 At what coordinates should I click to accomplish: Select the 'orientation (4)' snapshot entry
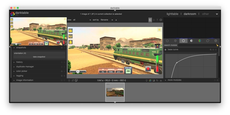pos(39,53)
